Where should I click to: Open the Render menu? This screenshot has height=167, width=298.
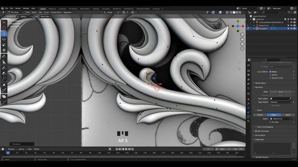pyautogui.click(x=18, y=8)
